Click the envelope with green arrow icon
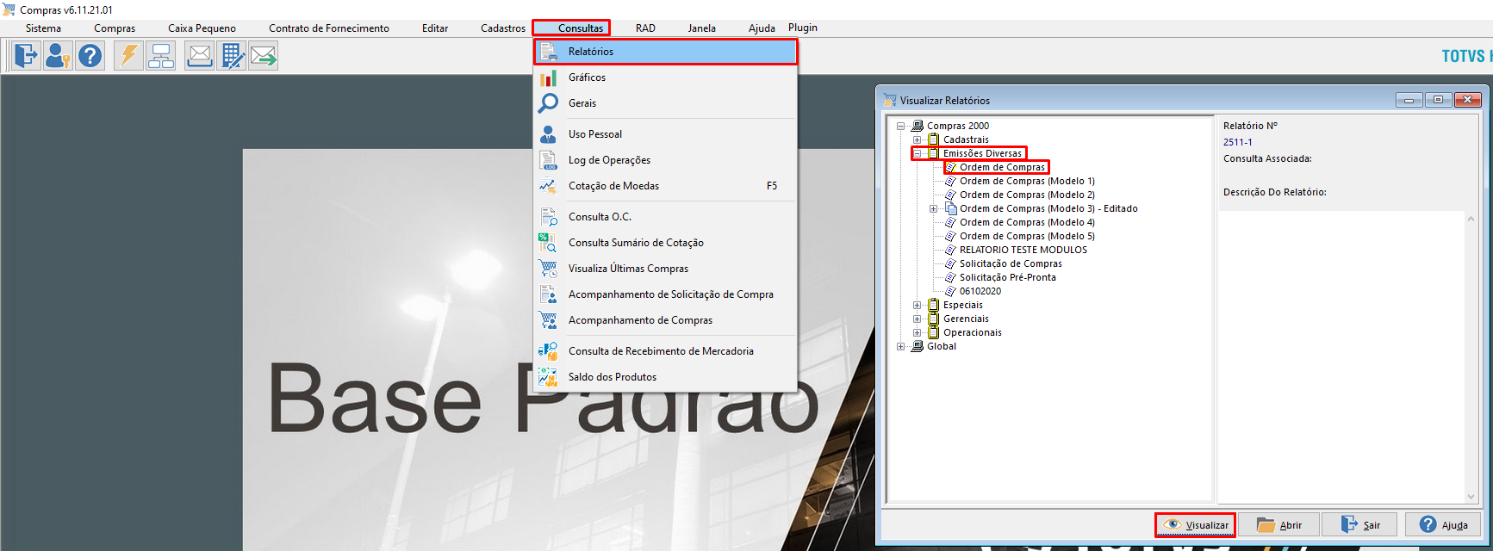The height and width of the screenshot is (551, 1493). pos(263,56)
